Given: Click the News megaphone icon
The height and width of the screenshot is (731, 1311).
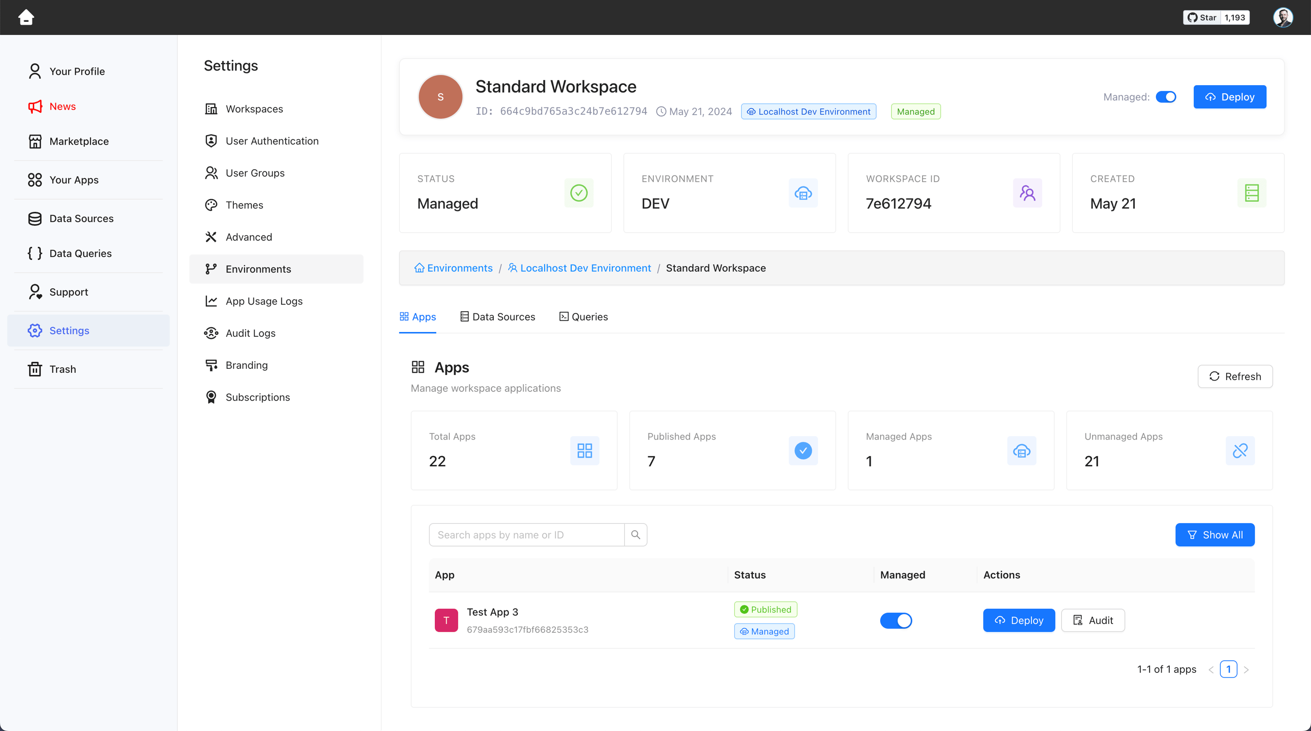Looking at the screenshot, I should coord(35,106).
